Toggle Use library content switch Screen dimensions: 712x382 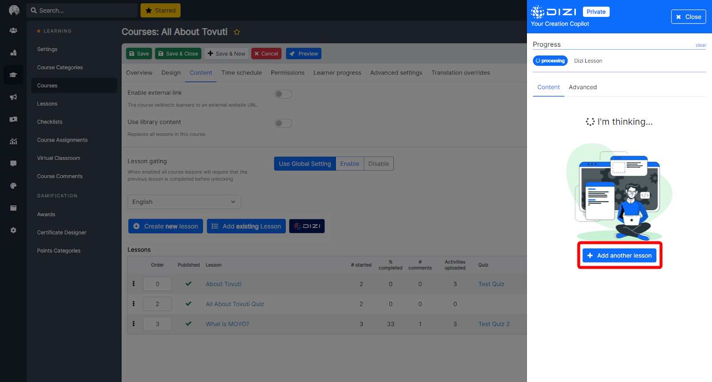(x=283, y=123)
